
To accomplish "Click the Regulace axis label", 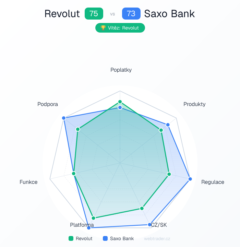I will (213, 182).
